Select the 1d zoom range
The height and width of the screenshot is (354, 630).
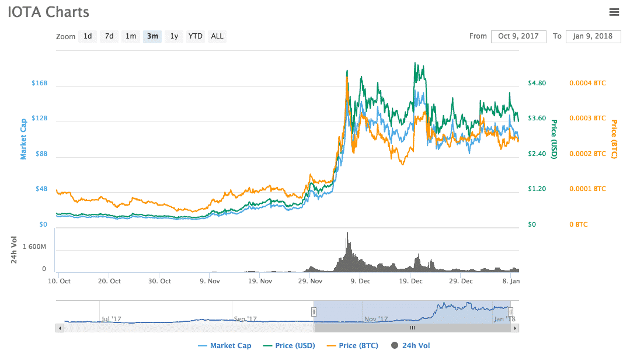88,36
